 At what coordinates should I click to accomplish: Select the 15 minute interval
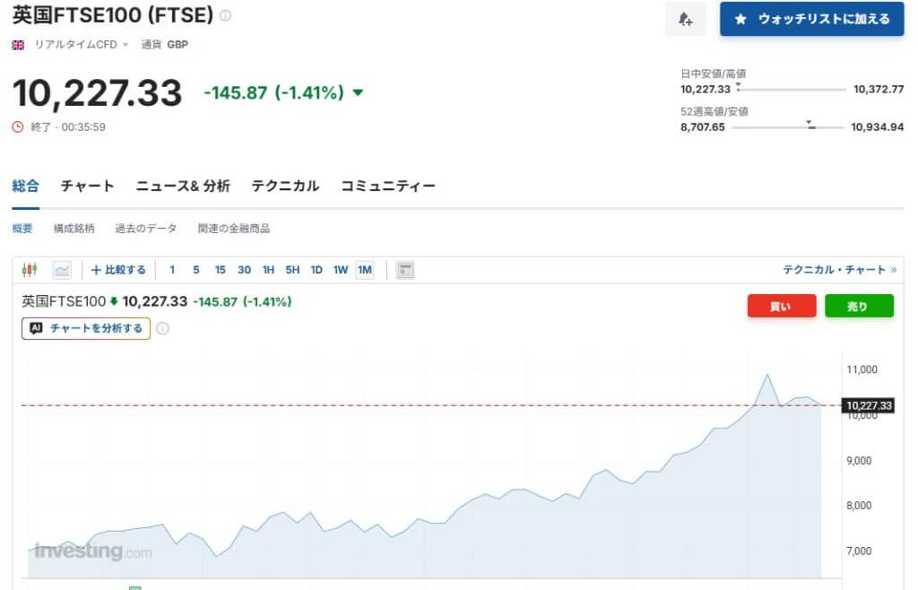click(x=221, y=270)
